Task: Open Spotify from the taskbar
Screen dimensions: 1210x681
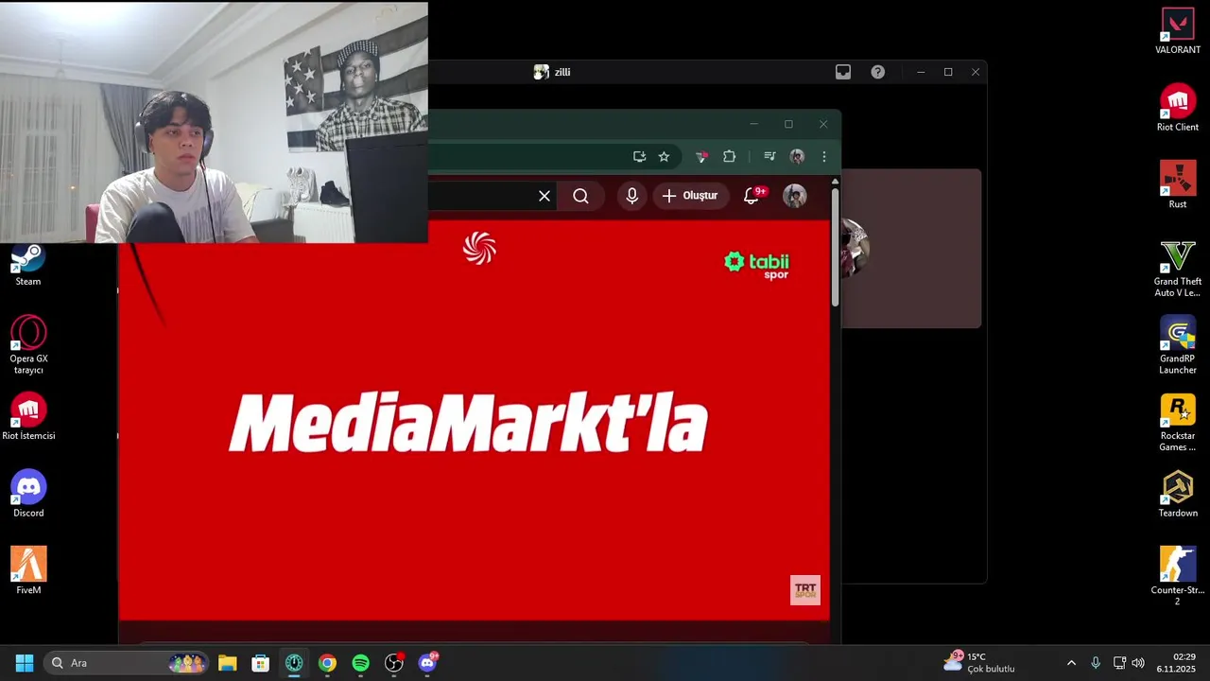Action: click(360, 663)
